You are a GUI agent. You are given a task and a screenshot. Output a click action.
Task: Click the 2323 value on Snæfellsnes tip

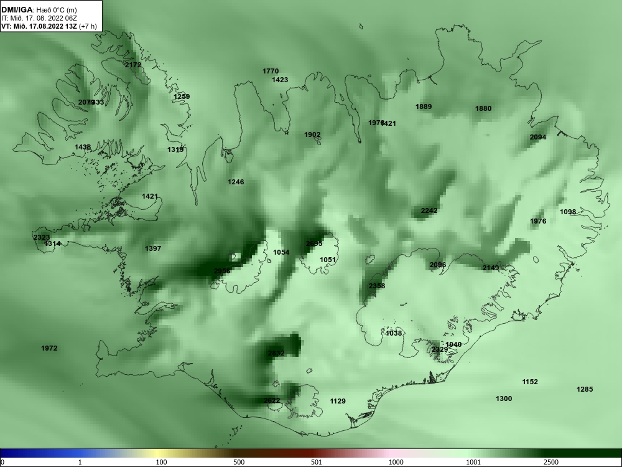point(42,237)
